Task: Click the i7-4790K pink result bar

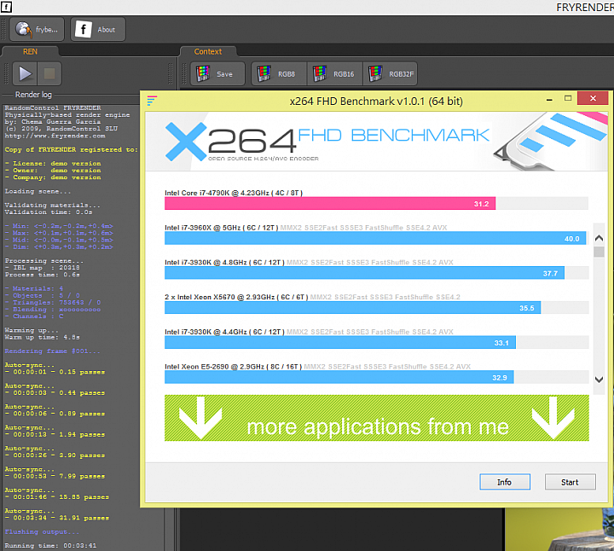Action: tap(330, 204)
